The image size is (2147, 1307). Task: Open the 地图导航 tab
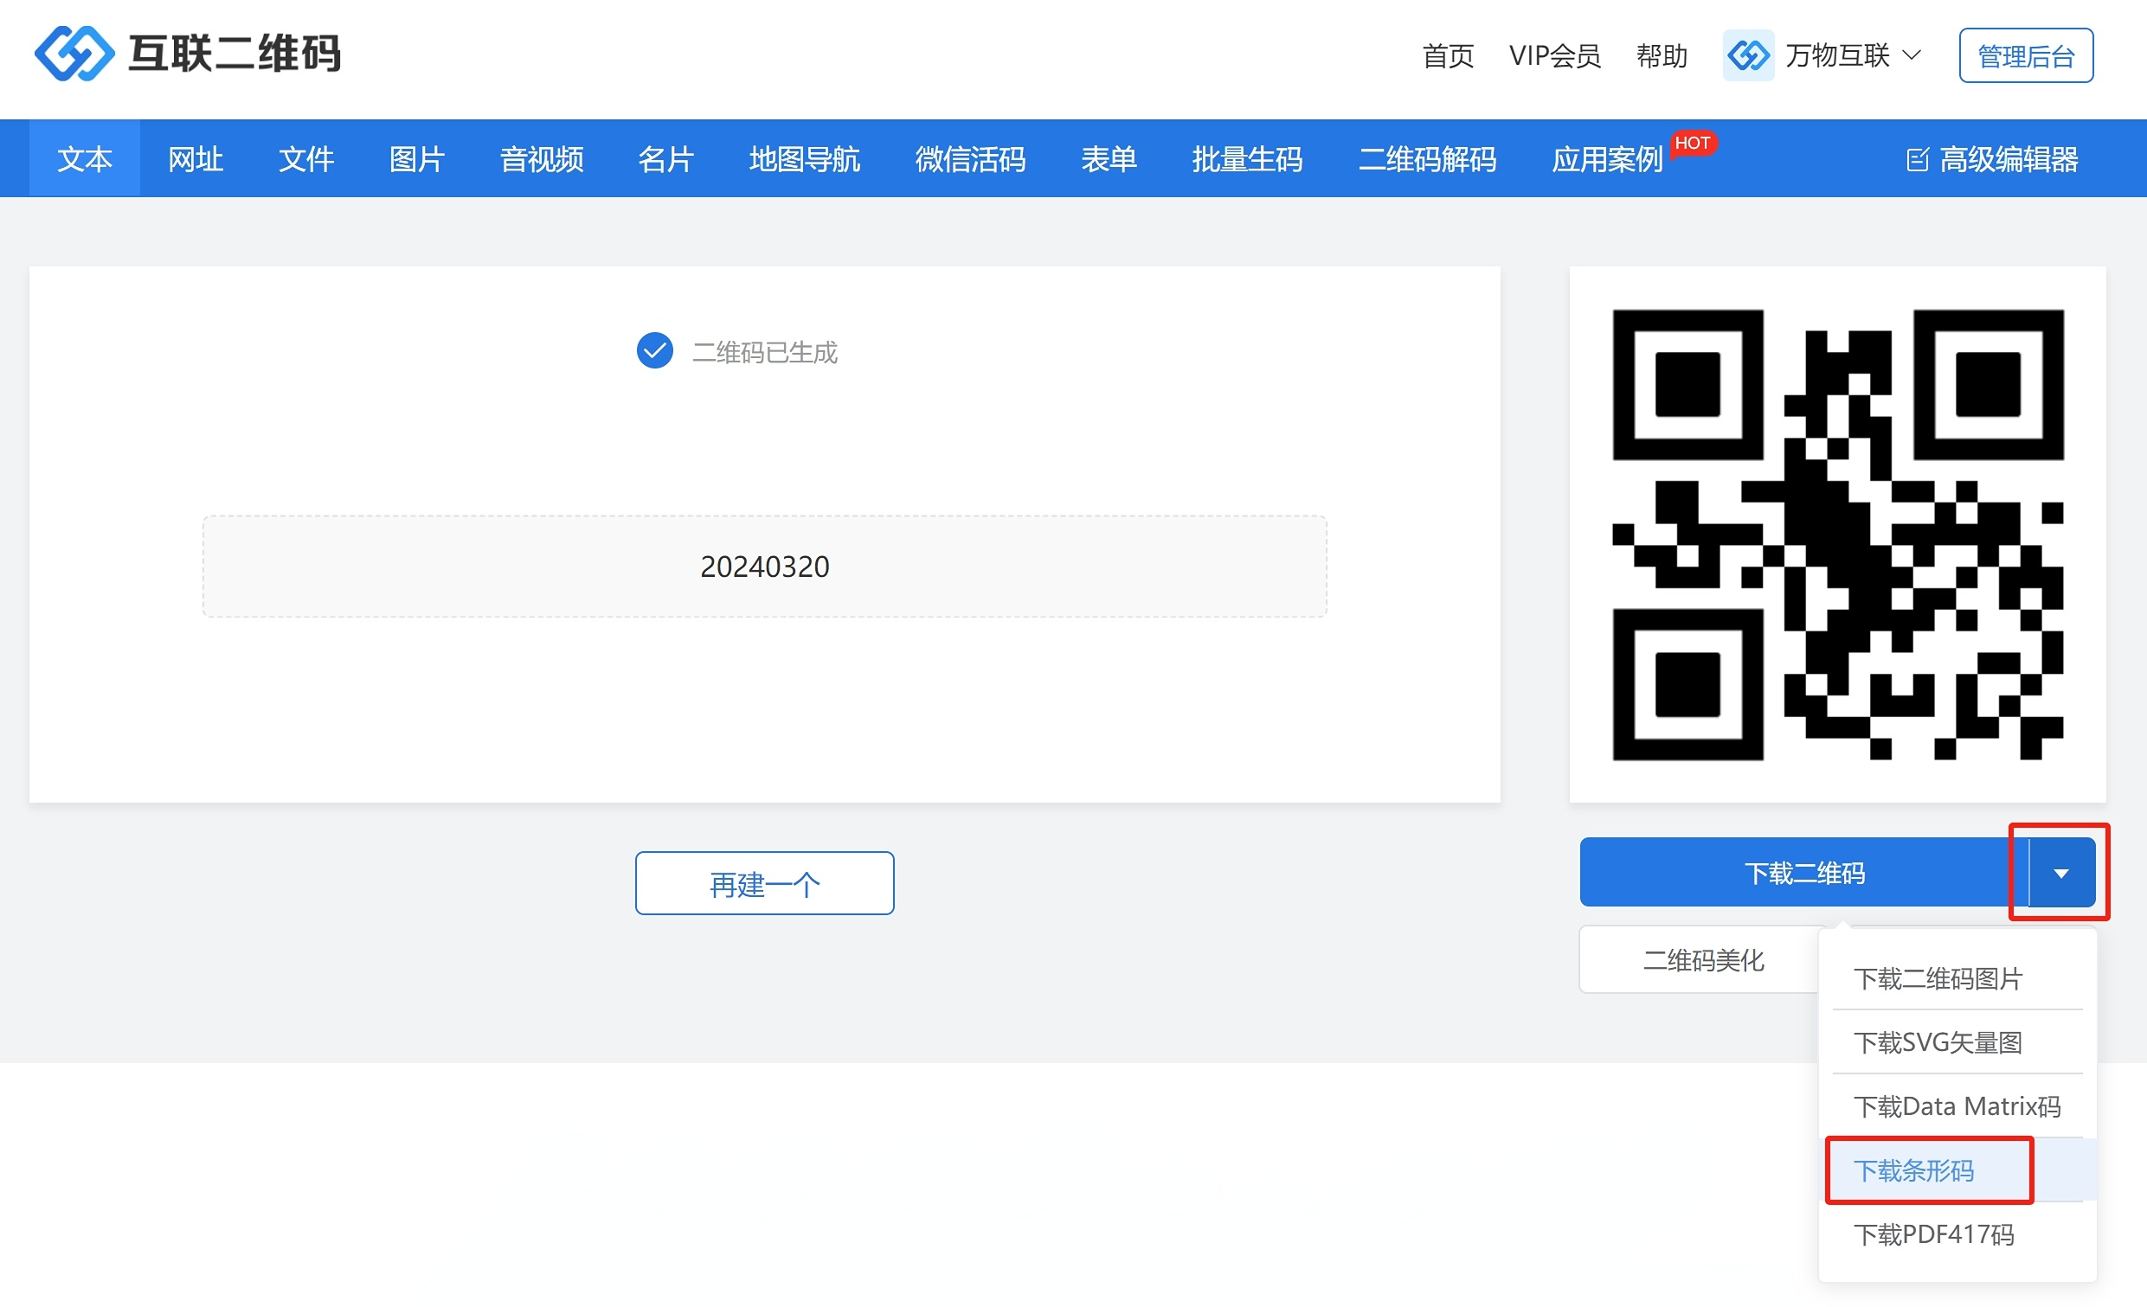[804, 158]
